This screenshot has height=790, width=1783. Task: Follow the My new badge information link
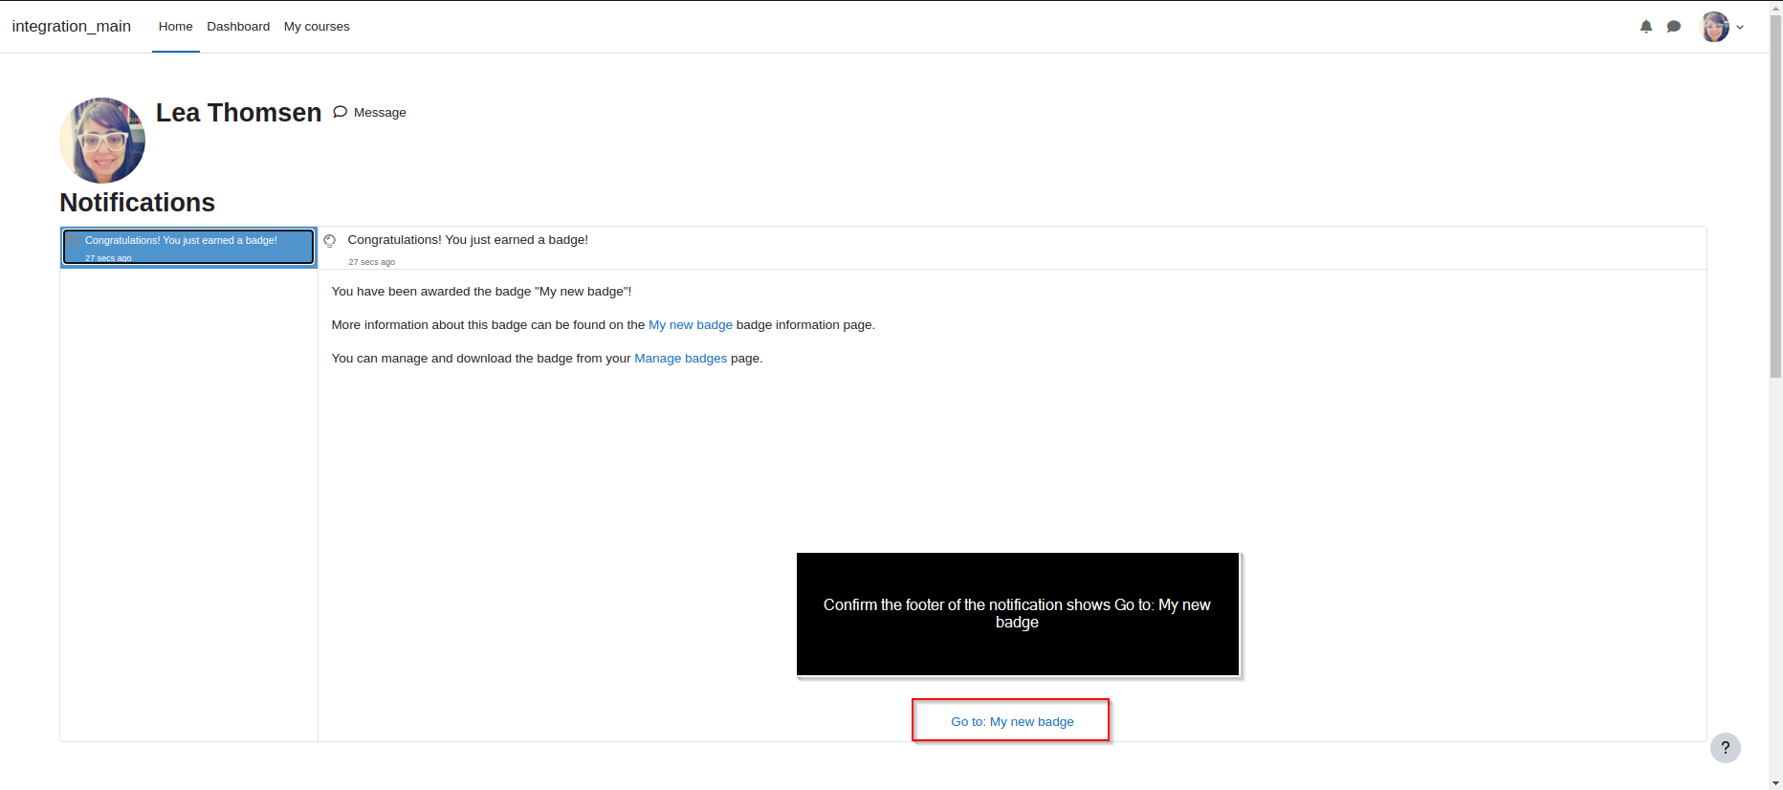click(x=691, y=325)
